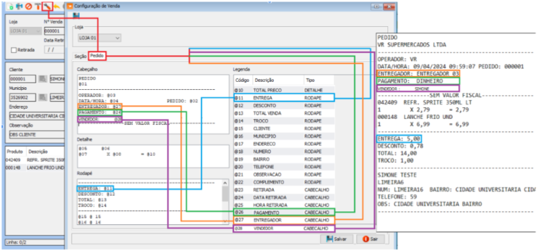Click the Produto column header

[15, 152]
